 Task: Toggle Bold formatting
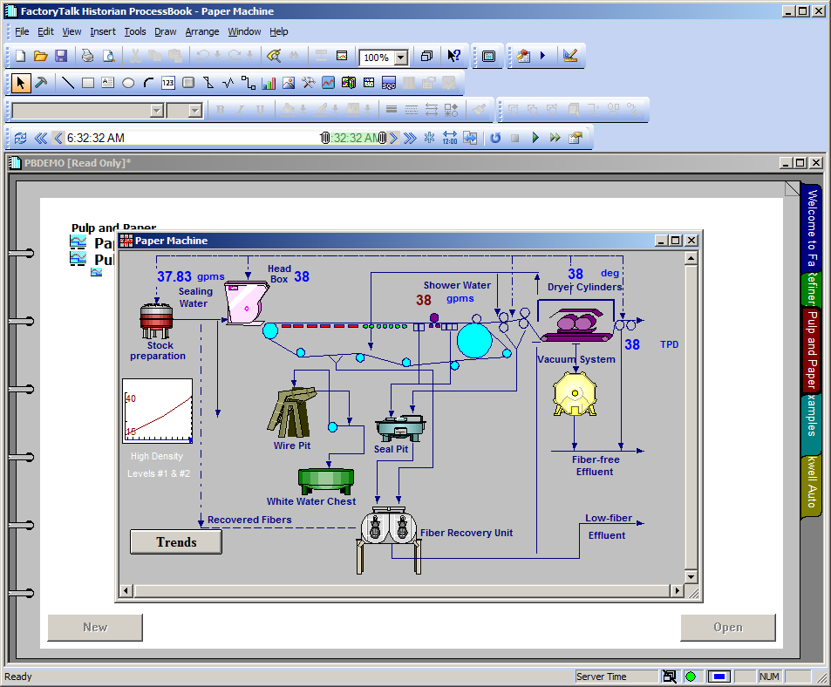coord(221,110)
